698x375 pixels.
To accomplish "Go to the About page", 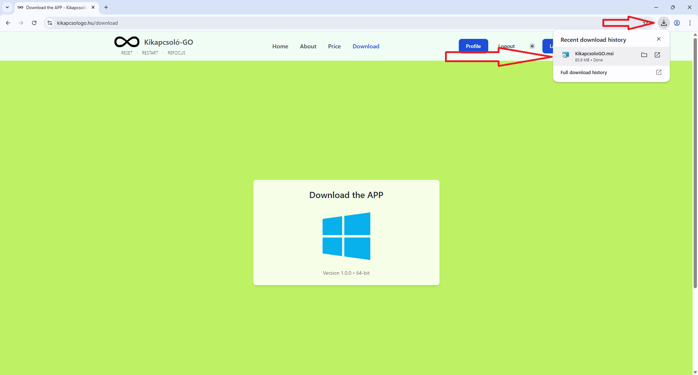I will pyautogui.click(x=308, y=46).
